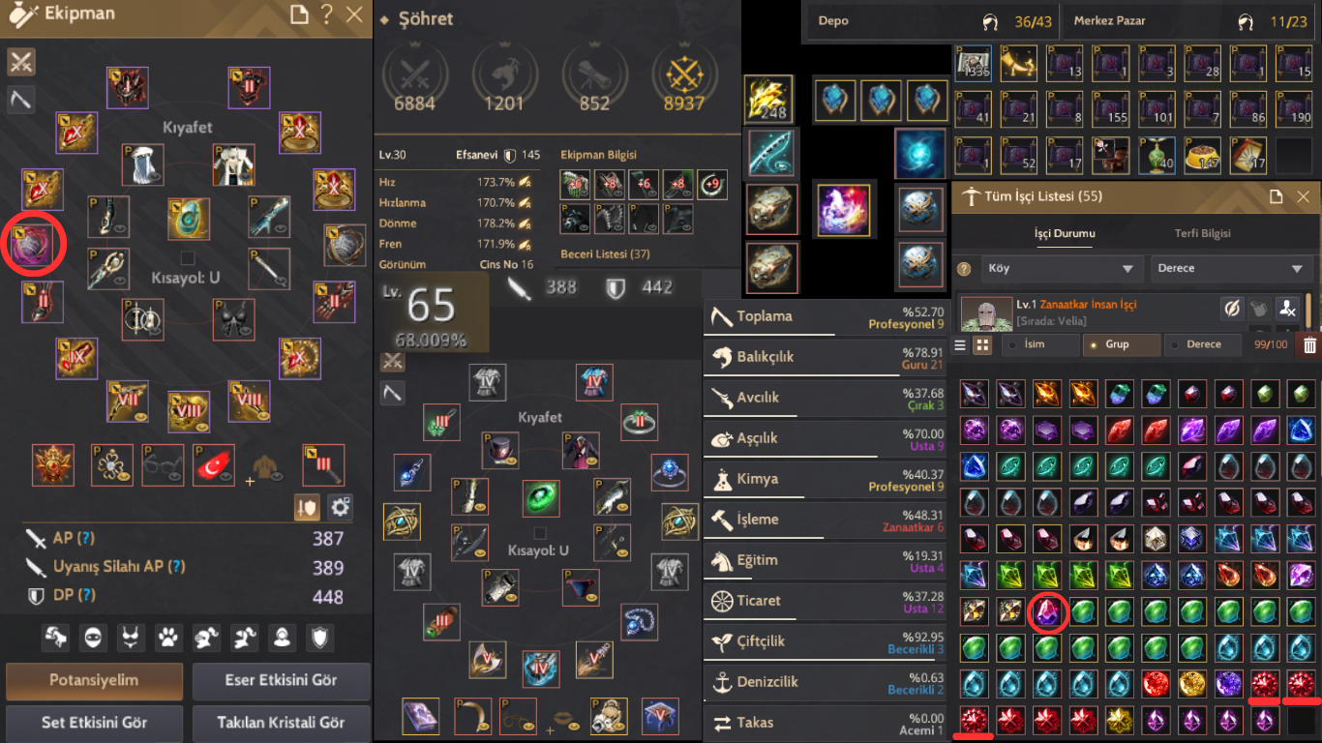Click the Potansiyelim button
The height and width of the screenshot is (743, 1322).
(95, 680)
